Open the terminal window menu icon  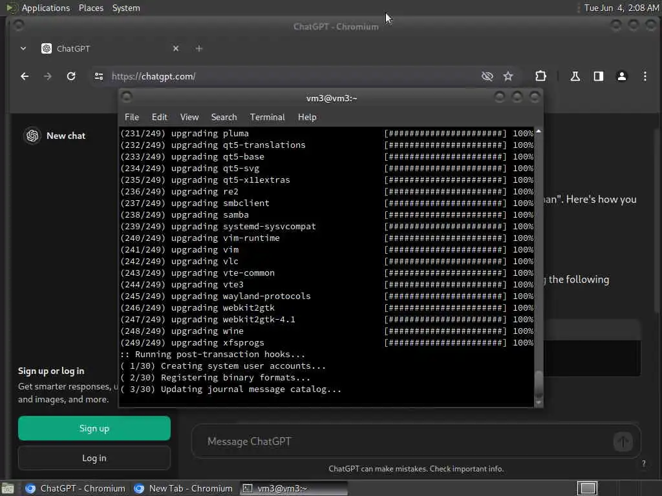pos(127,98)
